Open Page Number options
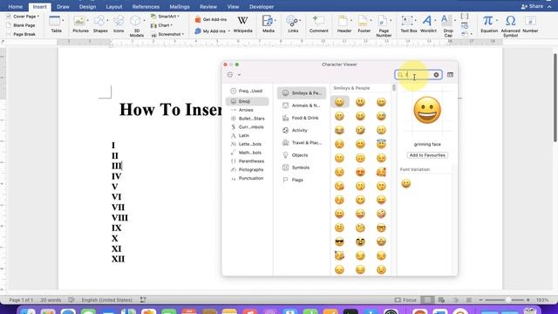This screenshot has height=314, width=558. point(384,25)
